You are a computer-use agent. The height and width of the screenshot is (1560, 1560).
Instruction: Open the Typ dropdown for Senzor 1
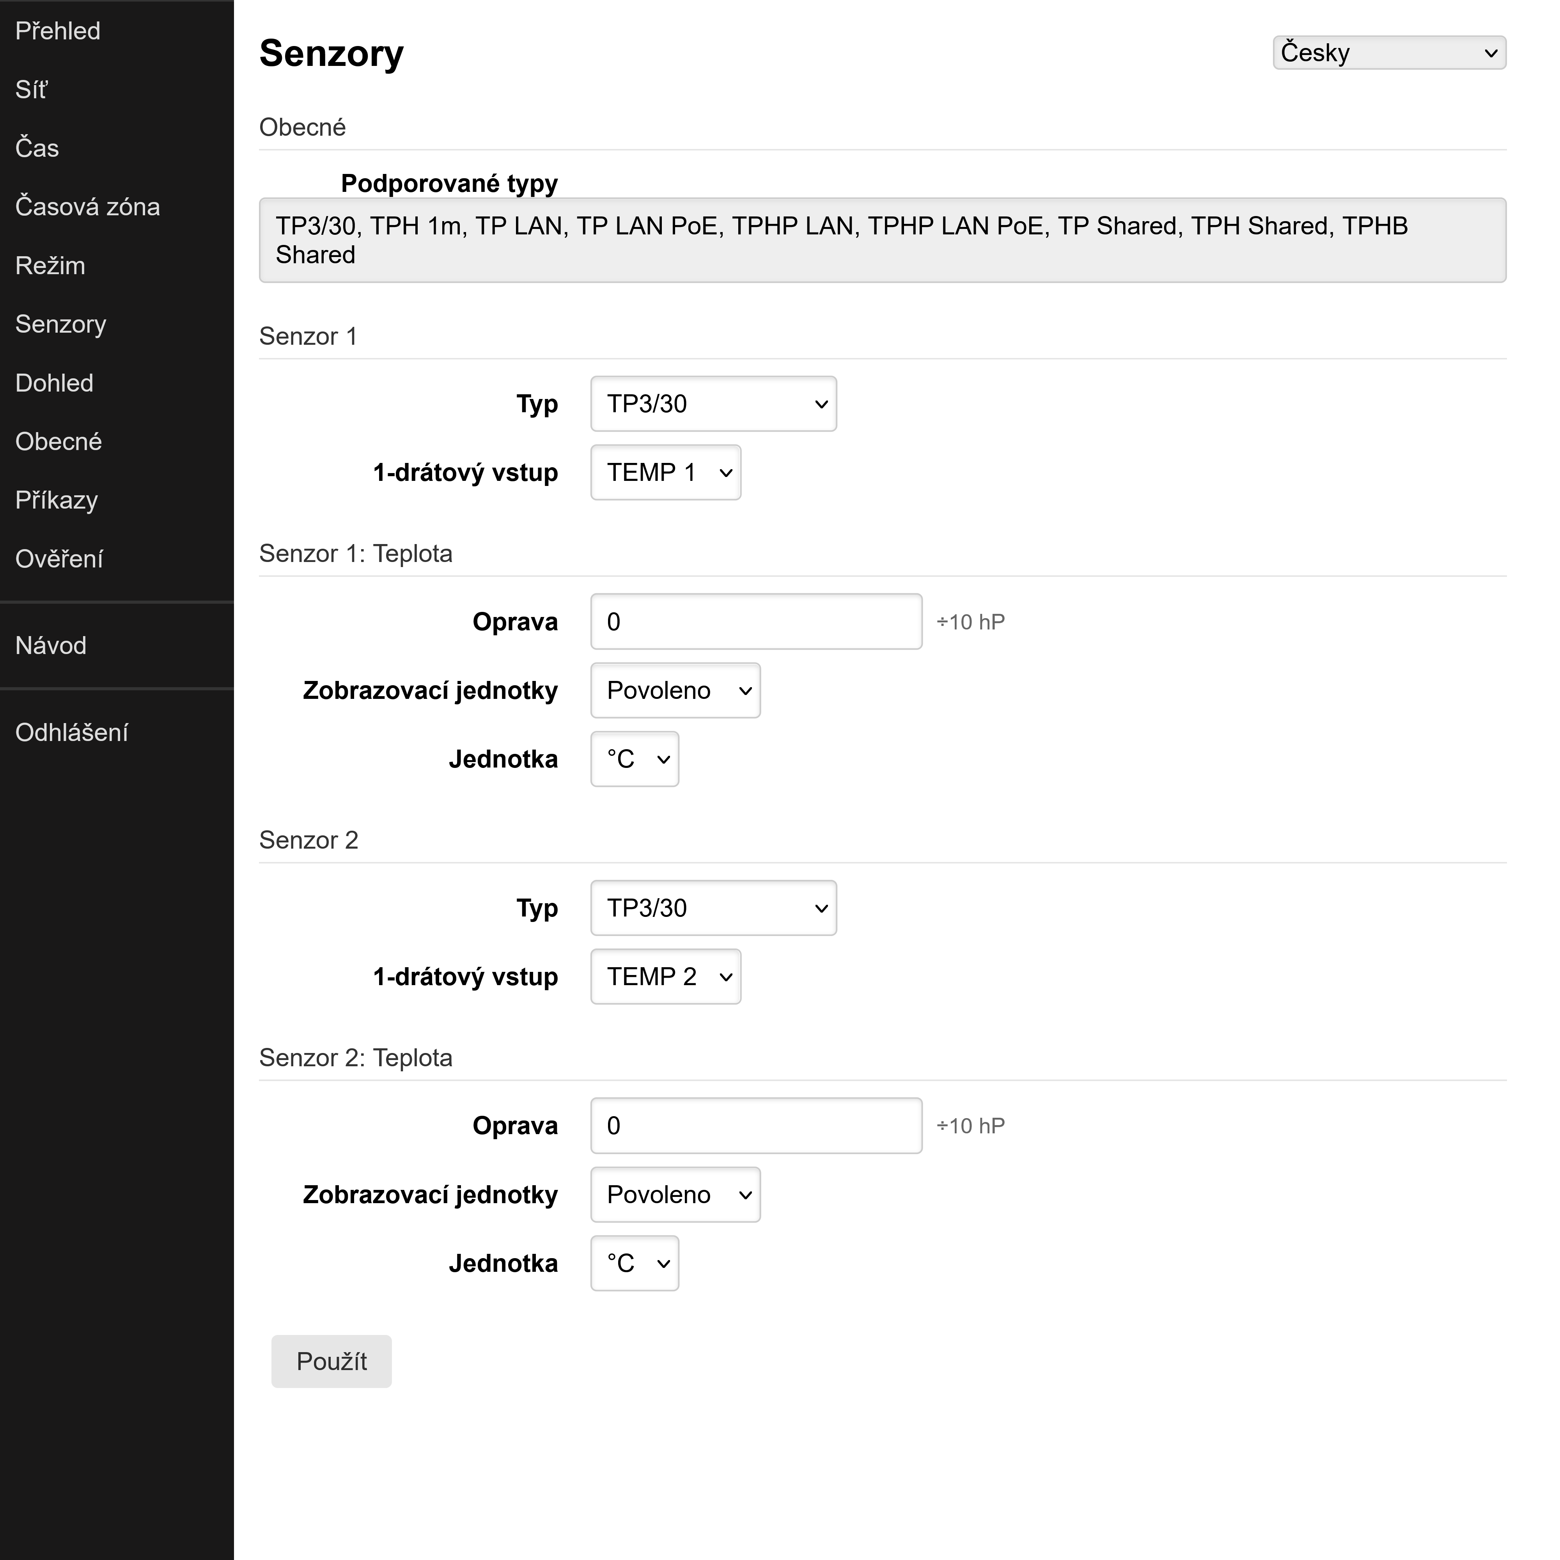point(713,404)
